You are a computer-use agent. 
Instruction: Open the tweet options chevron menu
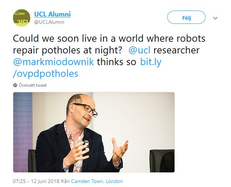pos(215,18)
